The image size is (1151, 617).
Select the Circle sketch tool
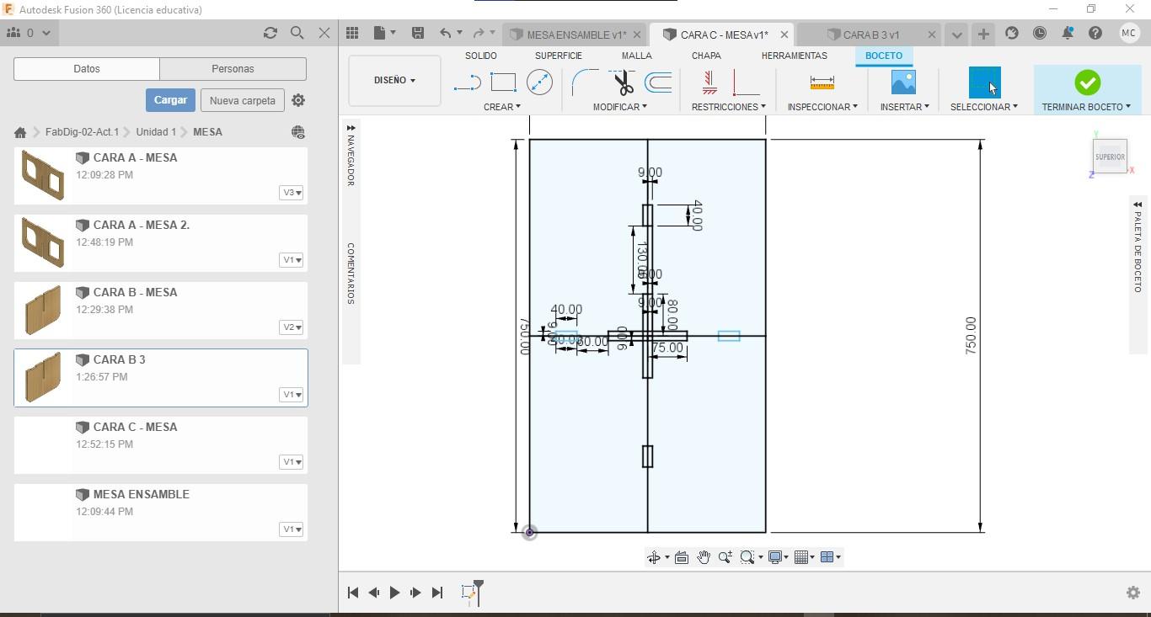click(539, 82)
